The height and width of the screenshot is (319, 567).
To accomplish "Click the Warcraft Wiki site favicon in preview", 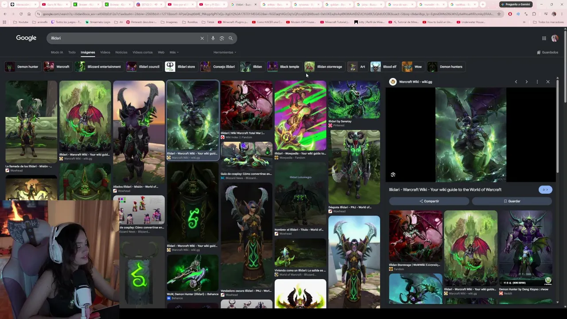I will pos(392,82).
